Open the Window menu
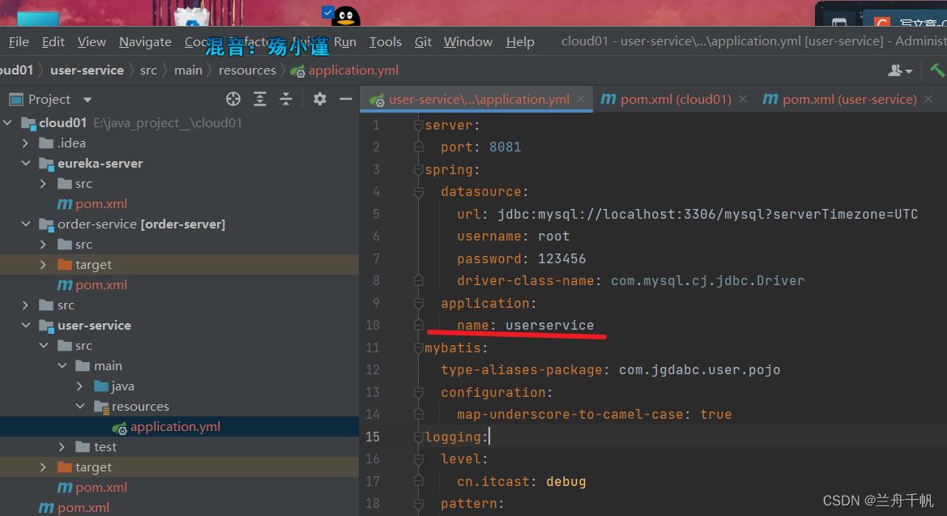This screenshot has height=516, width=947. (468, 41)
